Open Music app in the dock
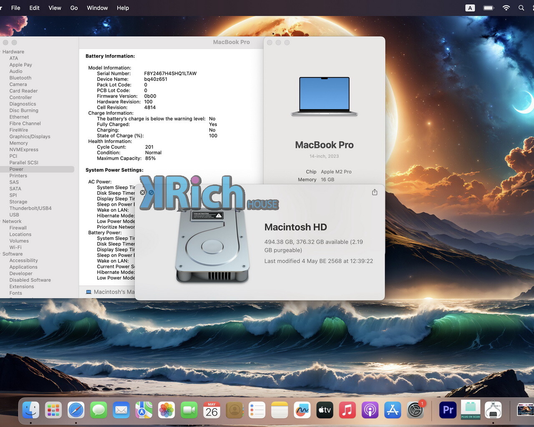Image resolution: width=534 pixels, height=427 pixels. [x=347, y=410]
